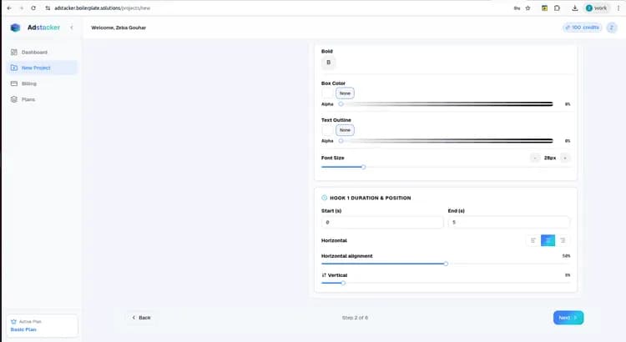626x342 pixels.
Task: Click the yellow extension icon in toolbar
Action: pyautogui.click(x=544, y=8)
